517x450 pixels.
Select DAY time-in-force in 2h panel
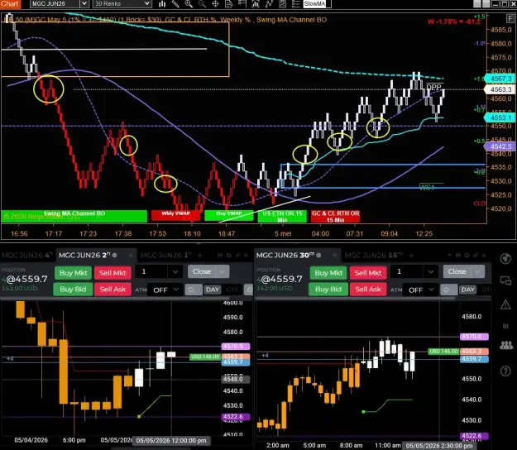(x=212, y=290)
